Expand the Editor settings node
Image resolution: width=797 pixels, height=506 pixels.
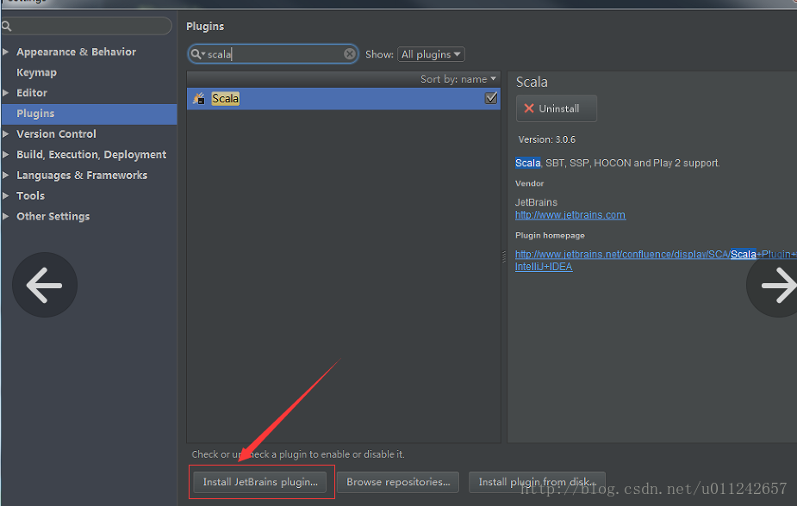(5, 93)
